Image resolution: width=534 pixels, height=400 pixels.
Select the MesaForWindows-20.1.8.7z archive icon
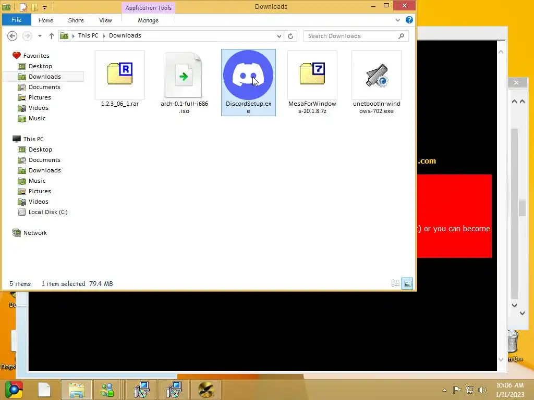312,75
